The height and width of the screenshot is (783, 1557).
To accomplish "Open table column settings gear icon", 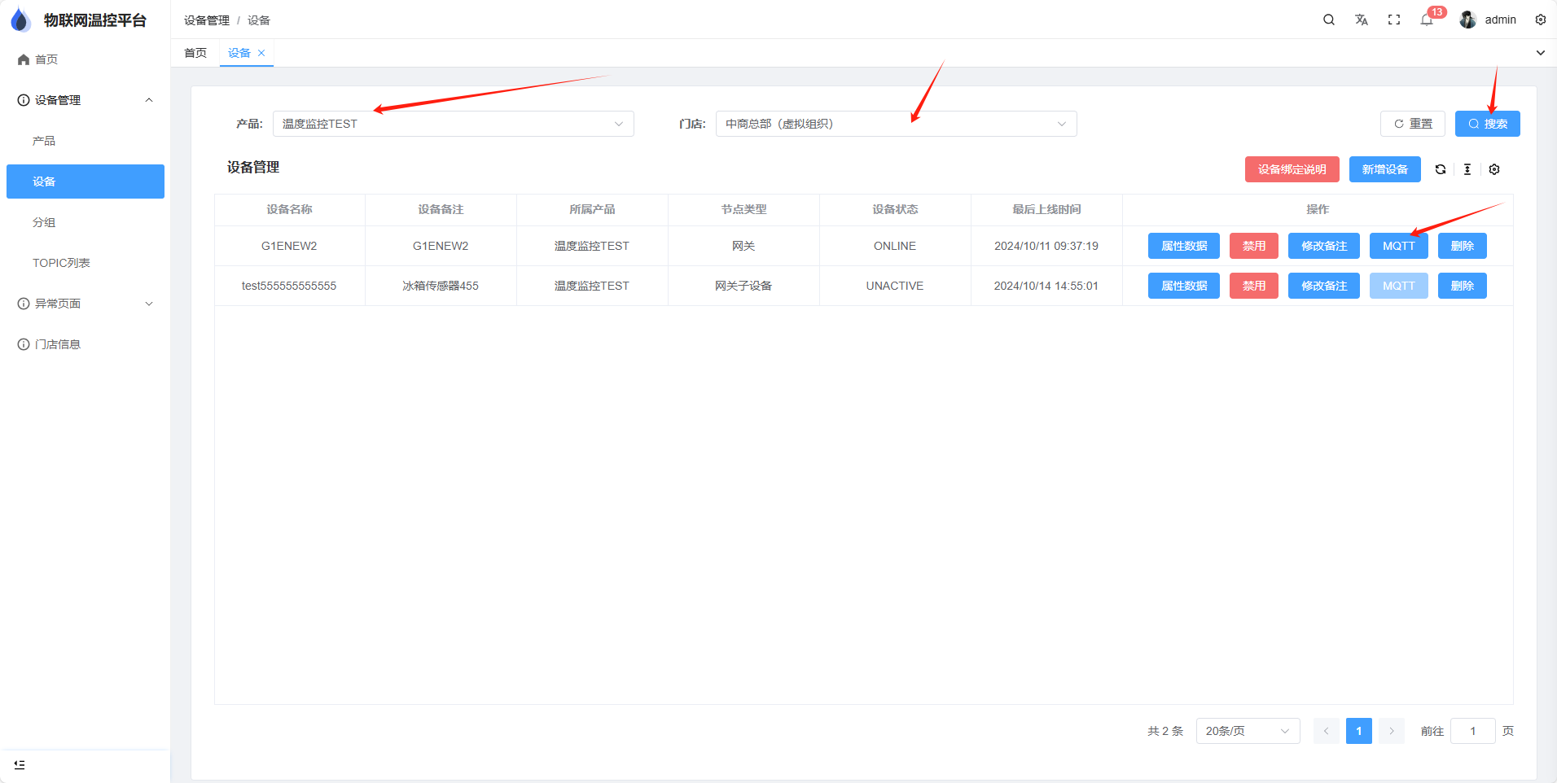I will (1494, 169).
